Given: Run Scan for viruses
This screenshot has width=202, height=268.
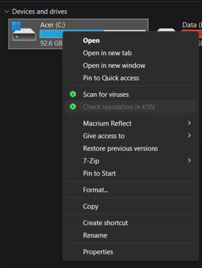Looking at the screenshot, I should (x=131, y=94).
